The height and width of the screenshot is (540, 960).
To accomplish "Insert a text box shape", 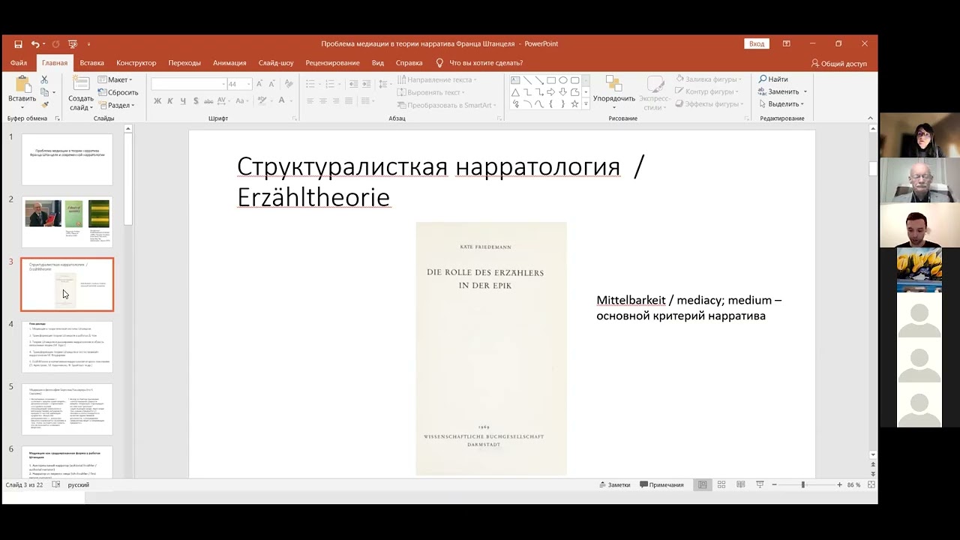I will pyautogui.click(x=515, y=80).
